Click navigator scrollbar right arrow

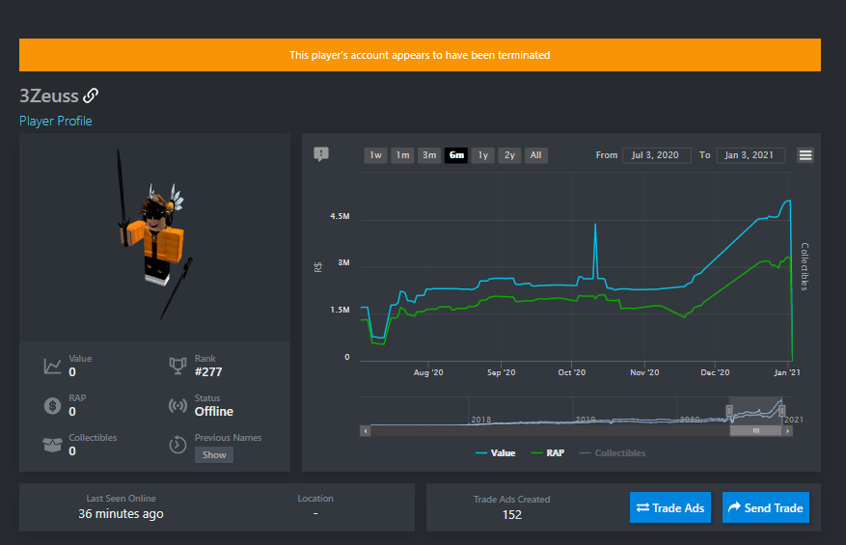pyautogui.click(x=788, y=430)
